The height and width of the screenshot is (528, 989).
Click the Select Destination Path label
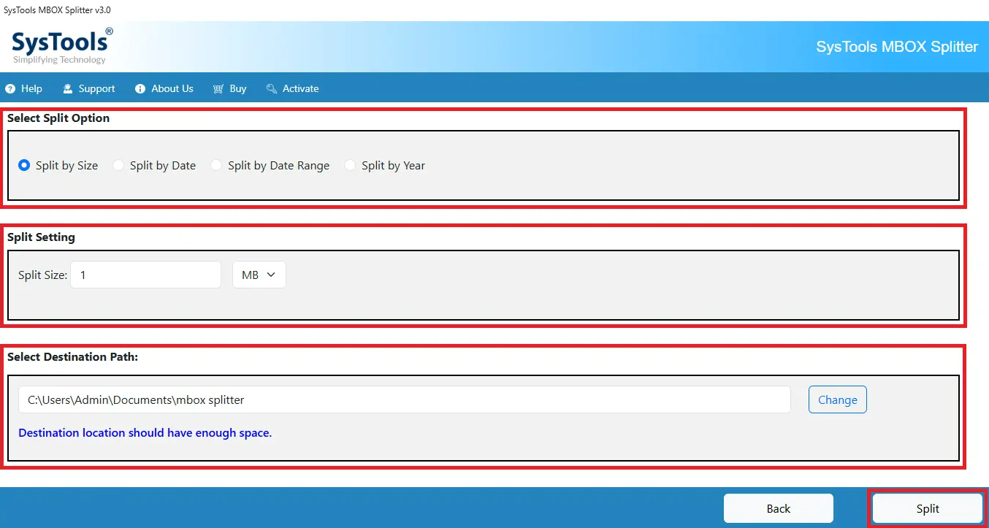pyautogui.click(x=73, y=357)
